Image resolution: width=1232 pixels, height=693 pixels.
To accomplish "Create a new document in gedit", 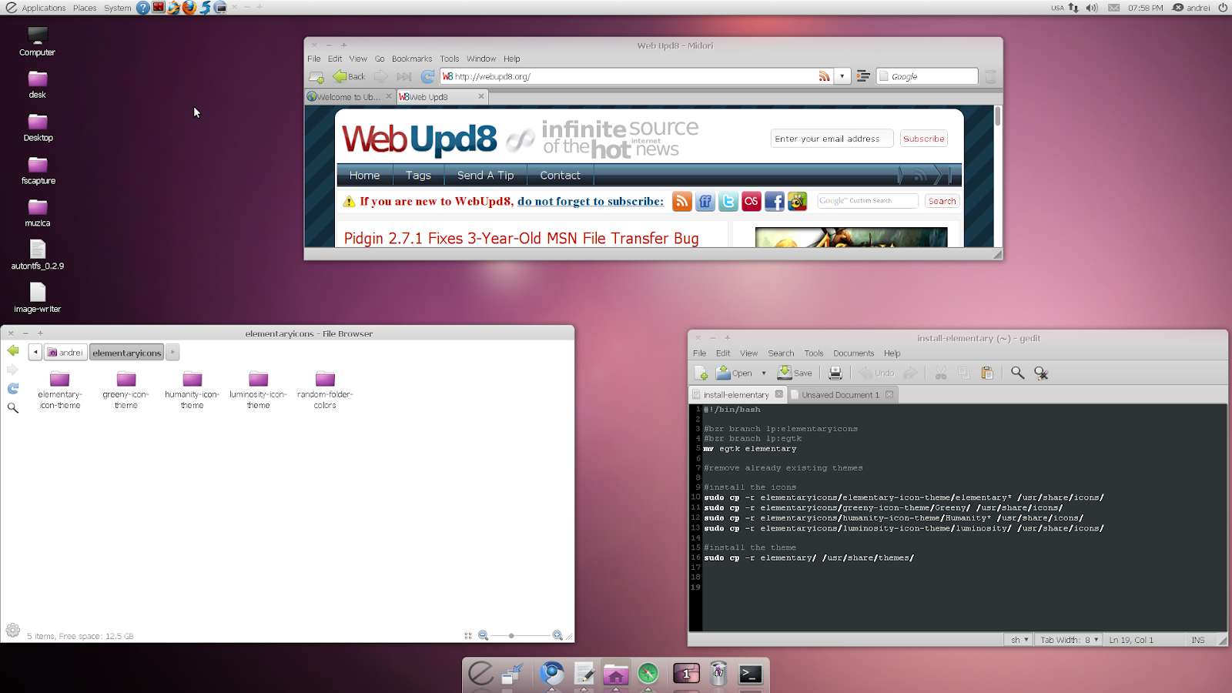I will (x=701, y=373).
